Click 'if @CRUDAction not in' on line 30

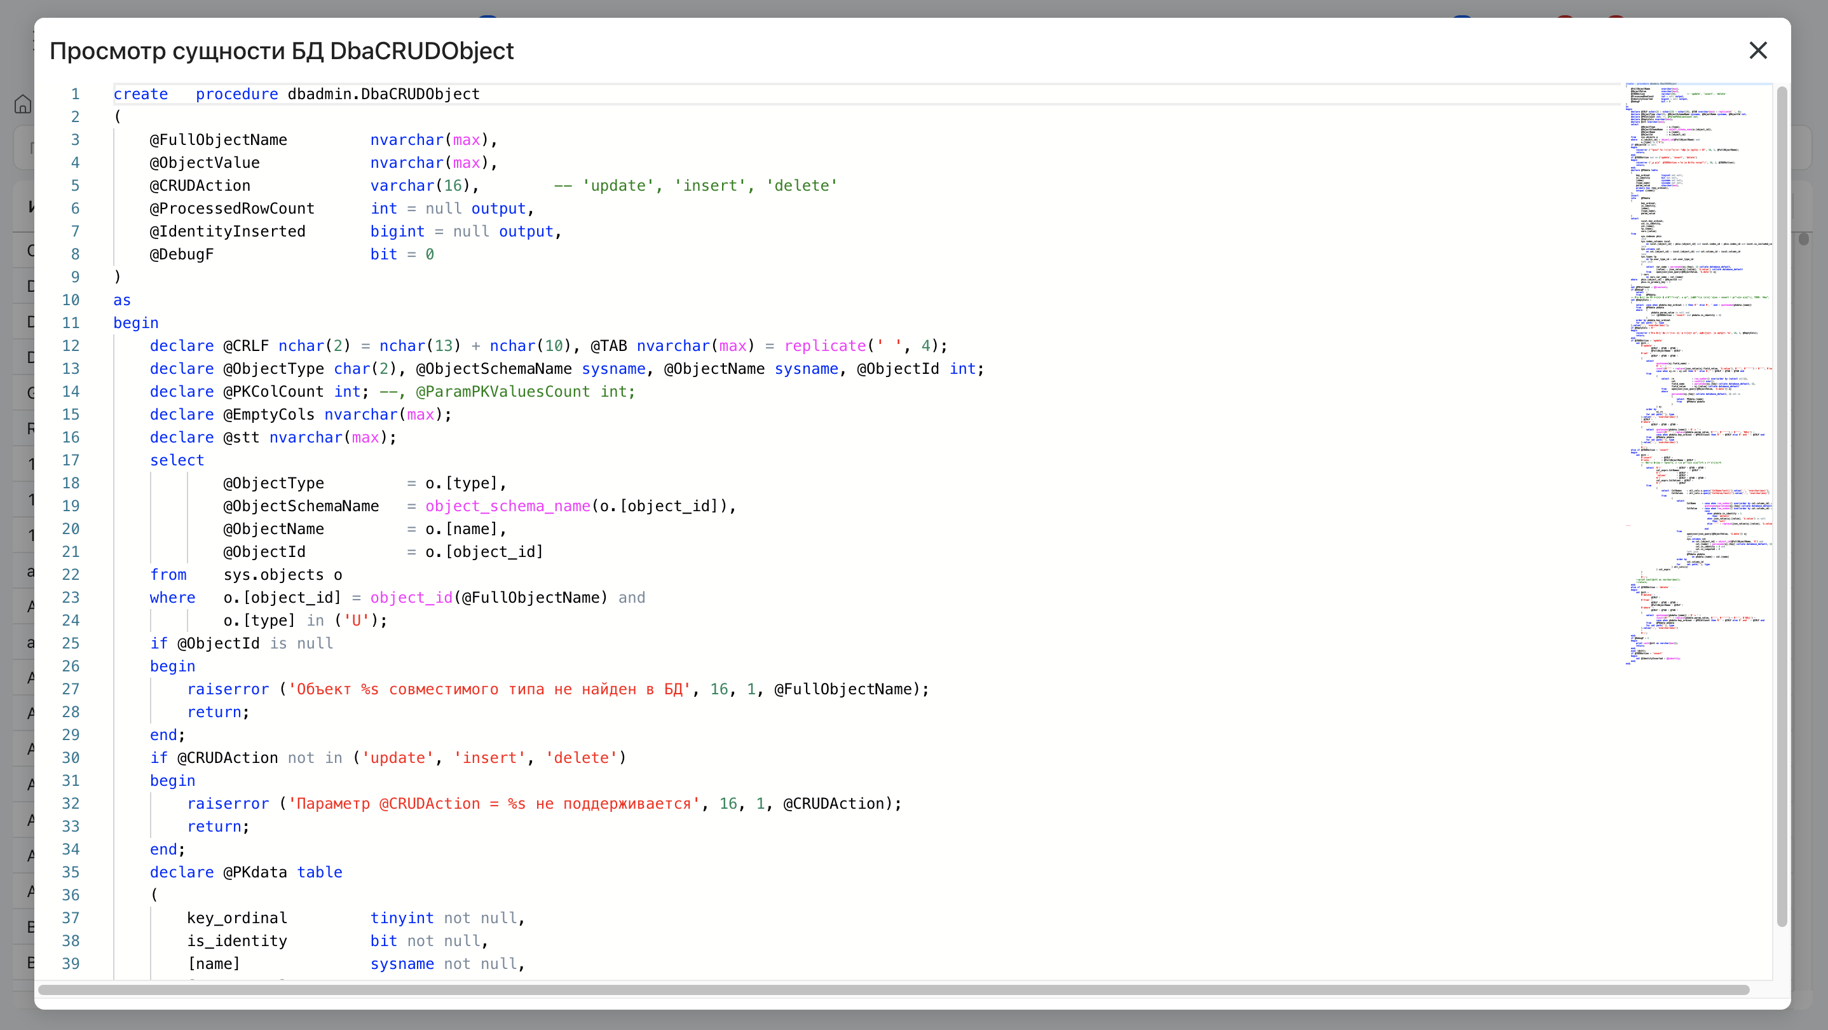coord(245,758)
